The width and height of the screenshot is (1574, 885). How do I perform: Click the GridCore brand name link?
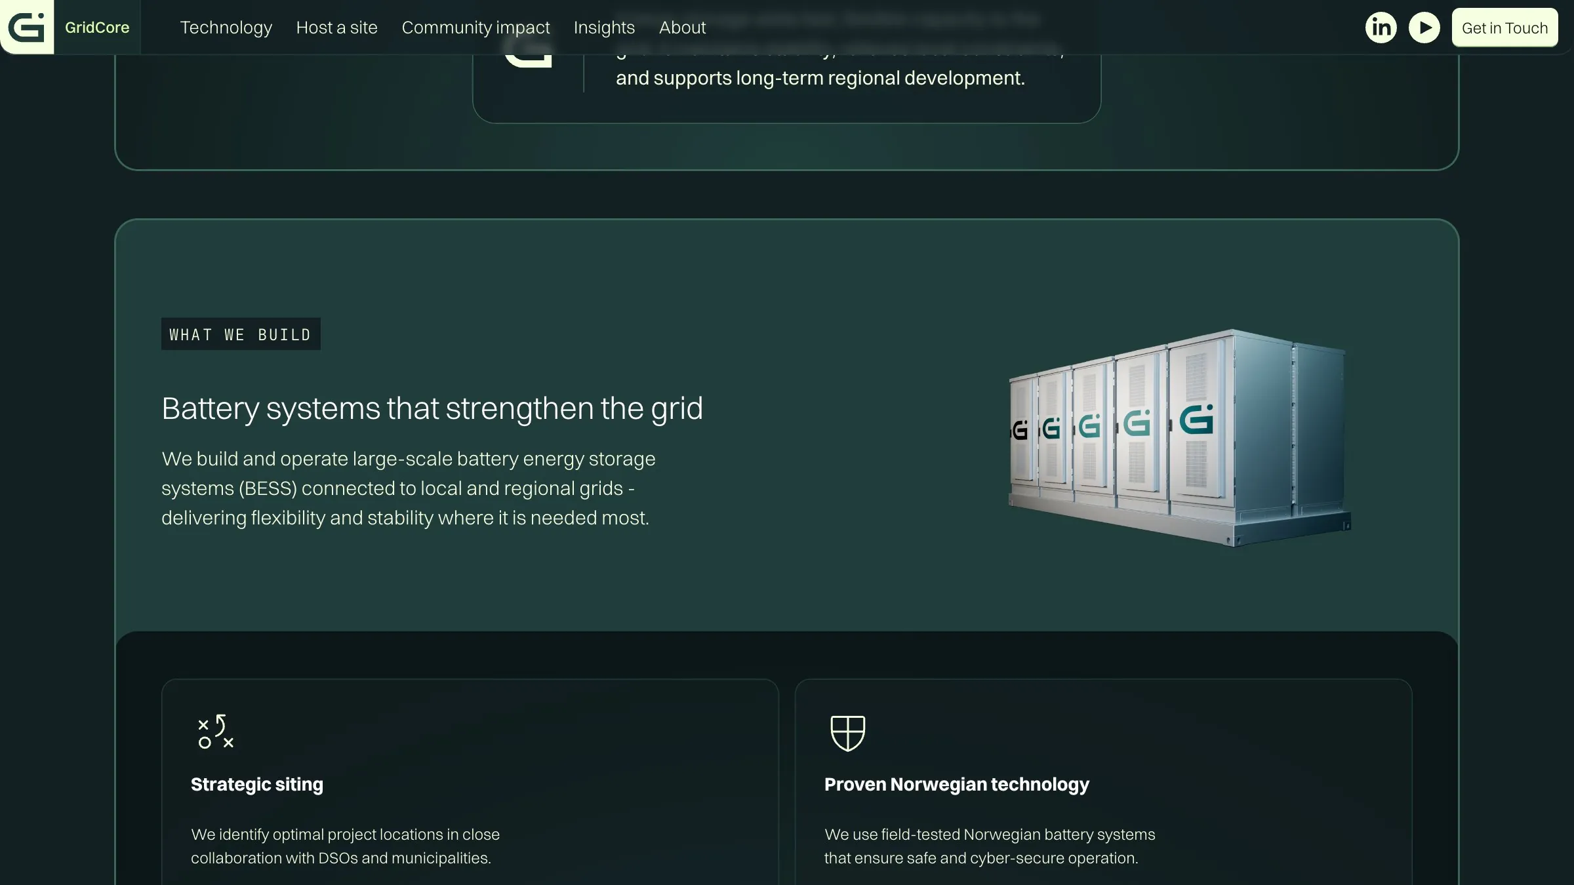pyautogui.click(x=97, y=28)
